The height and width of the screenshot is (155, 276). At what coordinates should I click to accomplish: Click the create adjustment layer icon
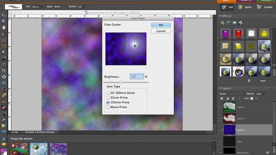point(227,99)
